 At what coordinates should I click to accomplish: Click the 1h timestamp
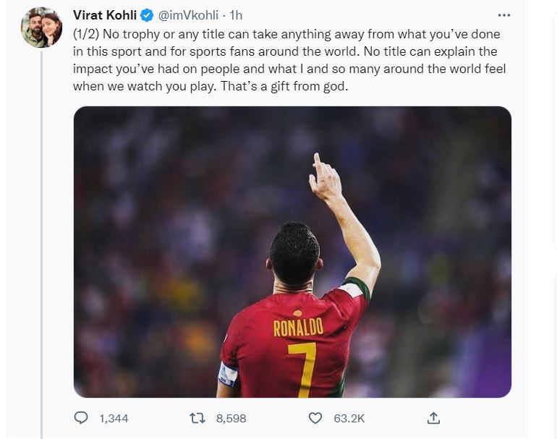pyautogui.click(x=236, y=15)
